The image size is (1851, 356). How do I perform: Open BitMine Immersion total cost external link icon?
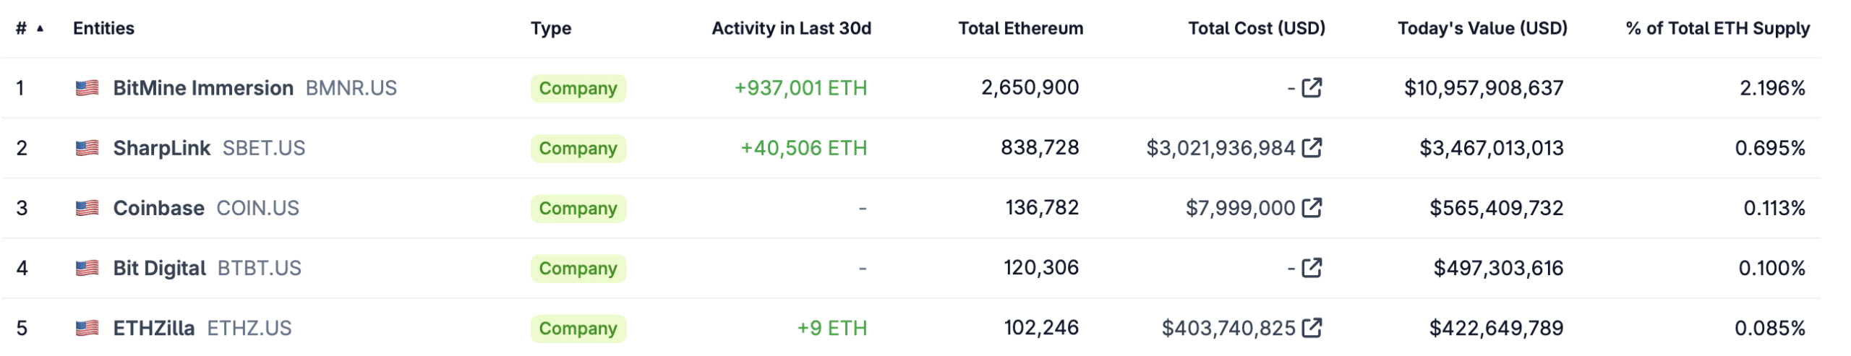(x=1311, y=88)
